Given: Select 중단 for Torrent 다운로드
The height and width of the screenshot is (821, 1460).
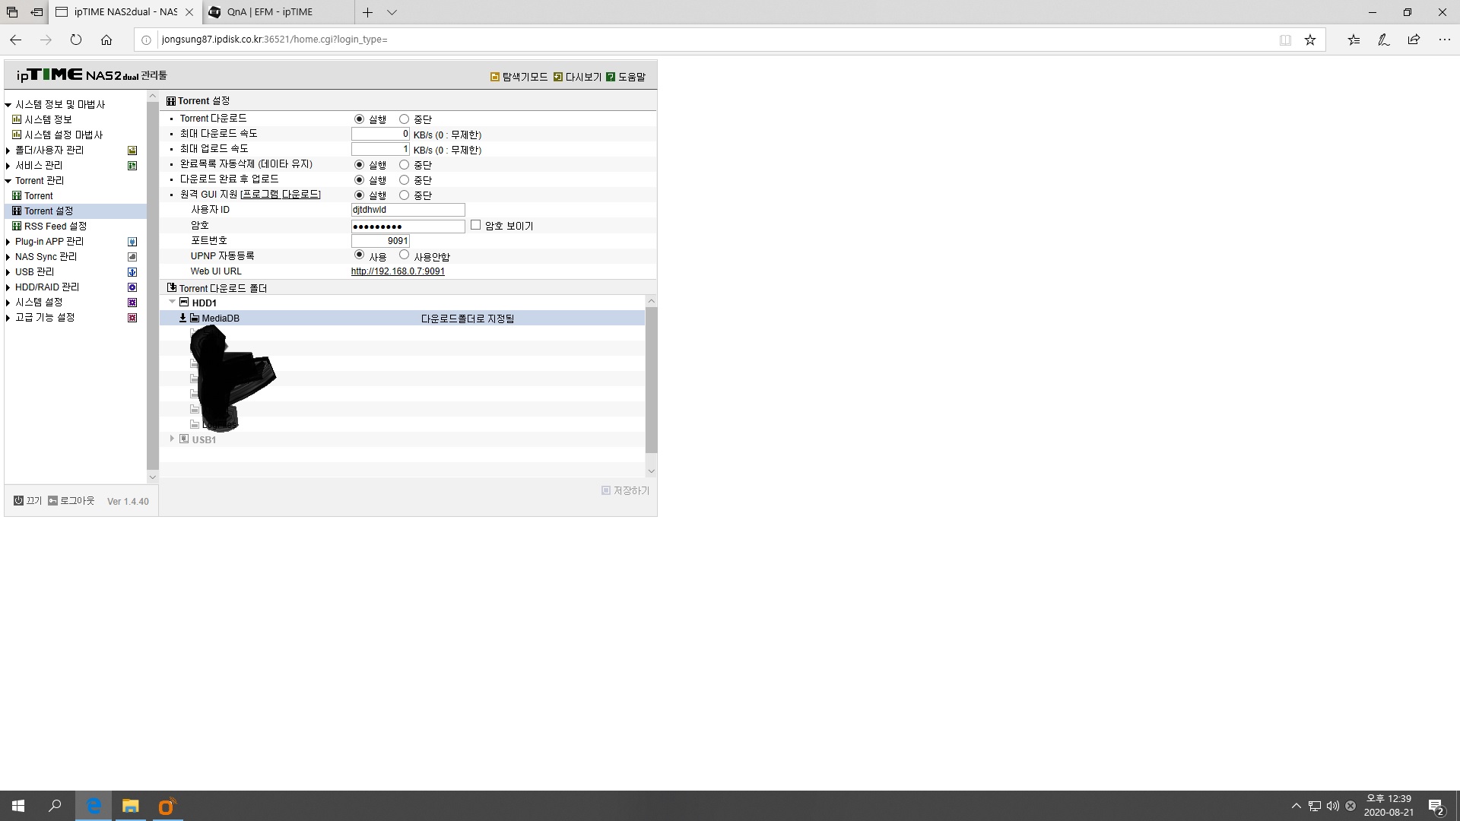Looking at the screenshot, I should point(404,119).
